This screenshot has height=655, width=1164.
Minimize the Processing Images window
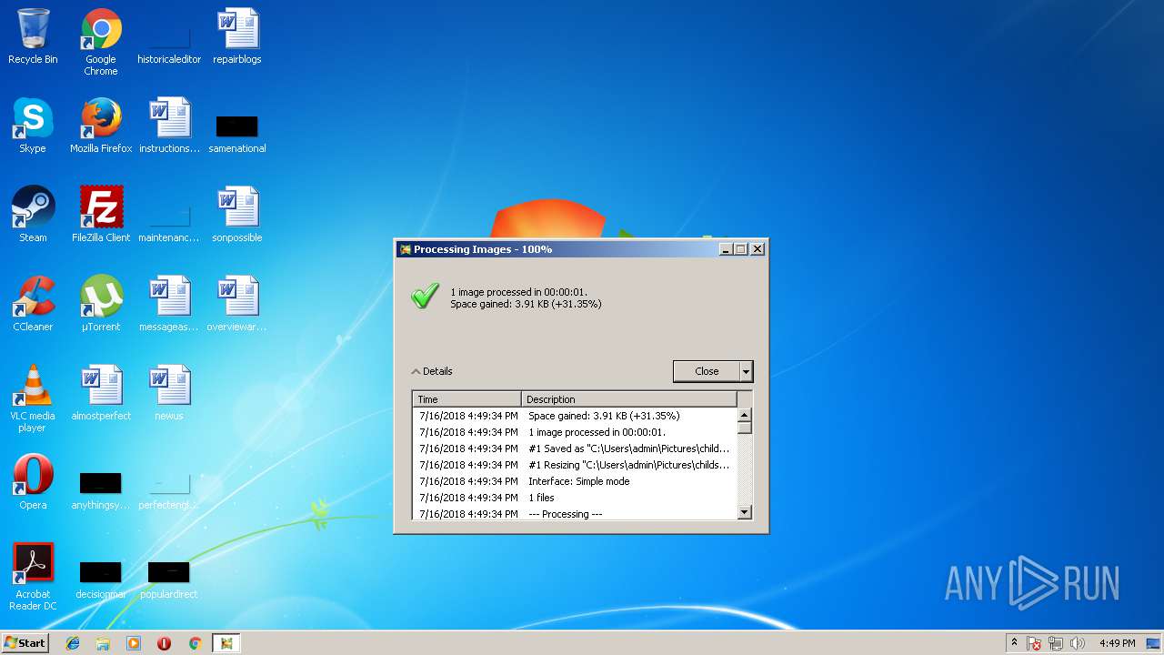[726, 249]
